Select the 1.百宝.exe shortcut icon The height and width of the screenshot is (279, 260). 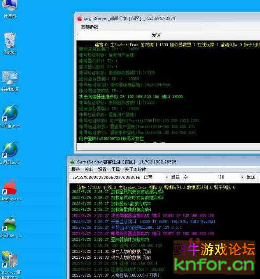10,116
